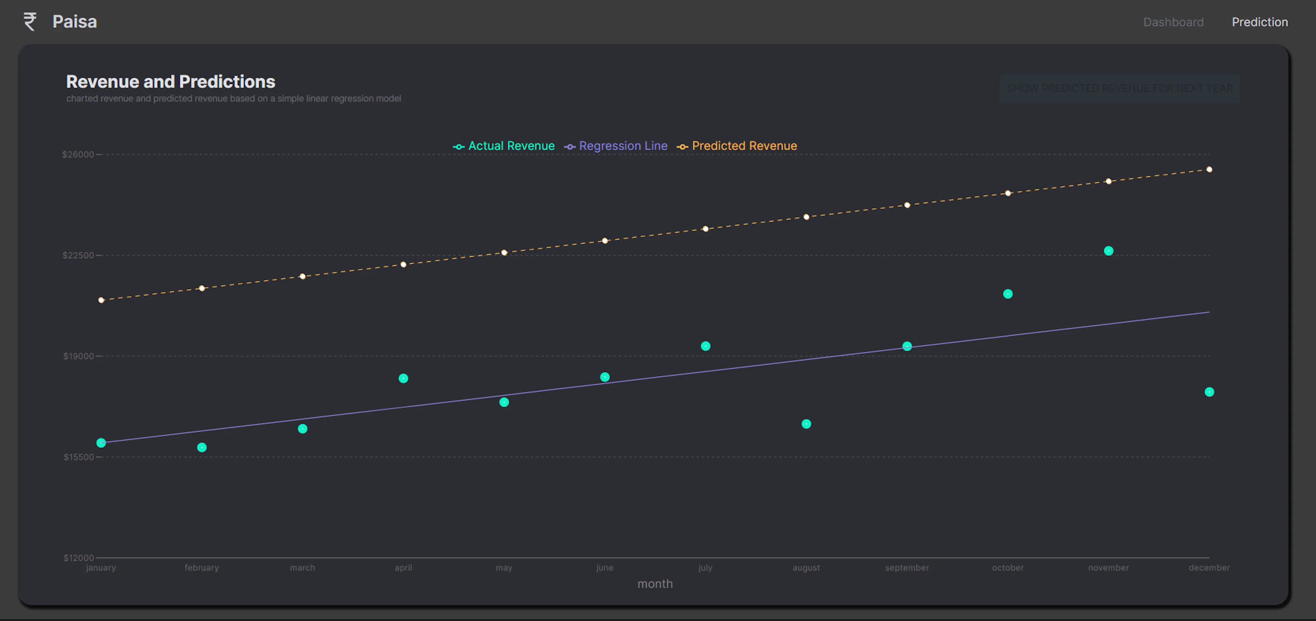The image size is (1316, 621).
Task: Switch to the Dashboard tab
Action: click(x=1173, y=22)
